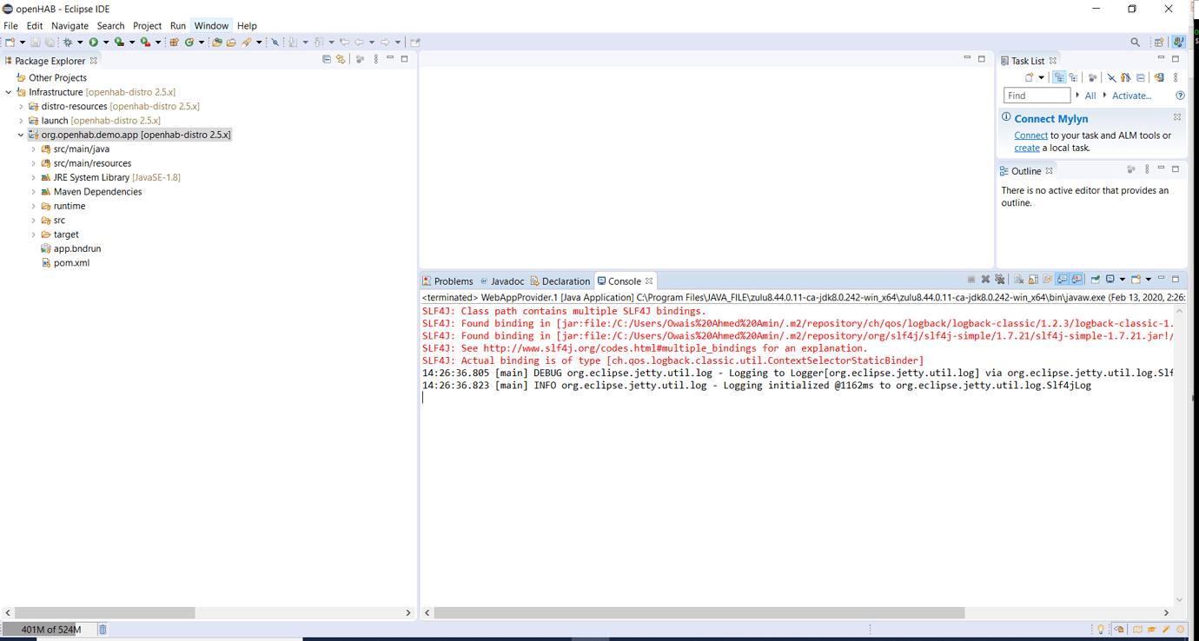1199x641 pixels.
Task: Click Remove All Terminated Launches icon
Action: [999, 280]
